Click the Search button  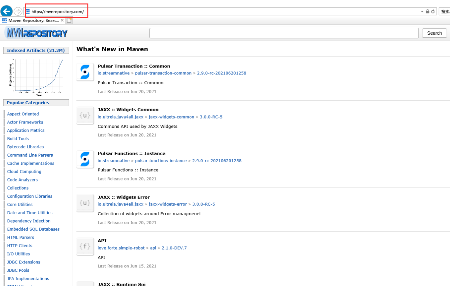tap(434, 33)
